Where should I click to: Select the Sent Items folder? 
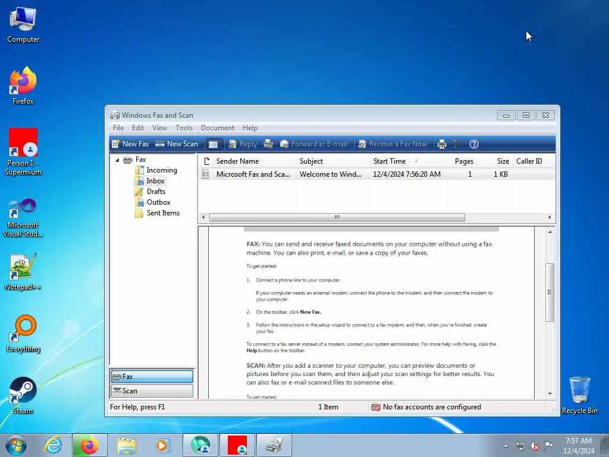157,213
